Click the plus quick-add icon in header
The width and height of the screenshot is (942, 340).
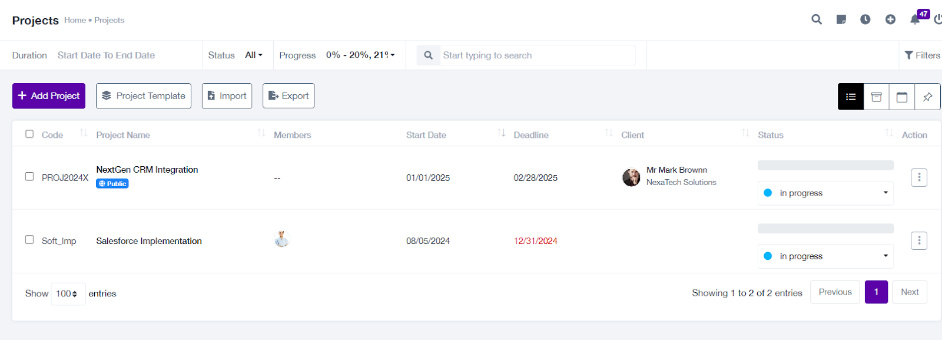[x=890, y=19]
